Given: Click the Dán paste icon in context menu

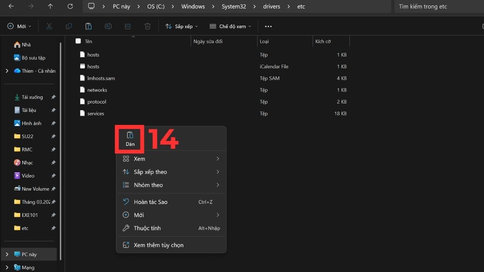Looking at the screenshot, I should point(129,137).
